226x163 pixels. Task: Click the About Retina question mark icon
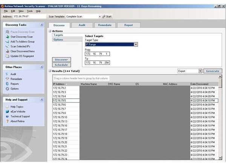[x=8, y=121]
